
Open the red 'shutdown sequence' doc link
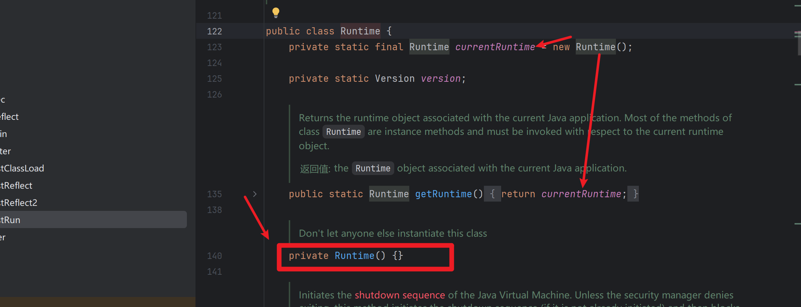click(x=400, y=295)
